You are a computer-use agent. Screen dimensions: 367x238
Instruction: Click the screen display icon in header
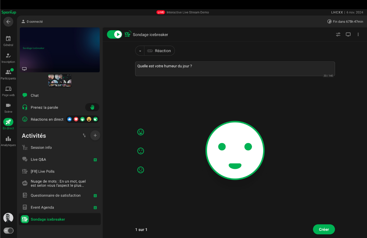(x=348, y=35)
